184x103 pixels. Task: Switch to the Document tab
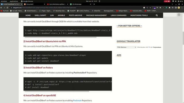click(34, 4)
